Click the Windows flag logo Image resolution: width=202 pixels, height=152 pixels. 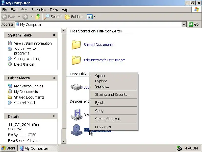[x=197, y=9]
